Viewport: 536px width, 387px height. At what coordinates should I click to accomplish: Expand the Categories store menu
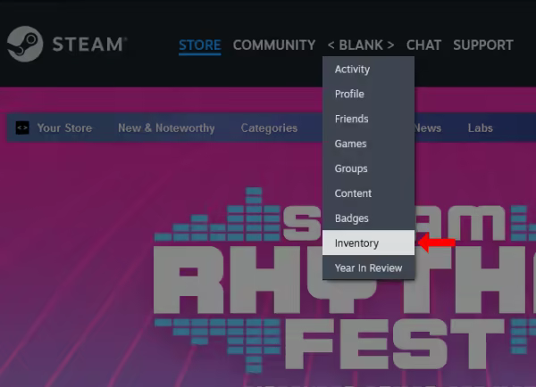269,128
